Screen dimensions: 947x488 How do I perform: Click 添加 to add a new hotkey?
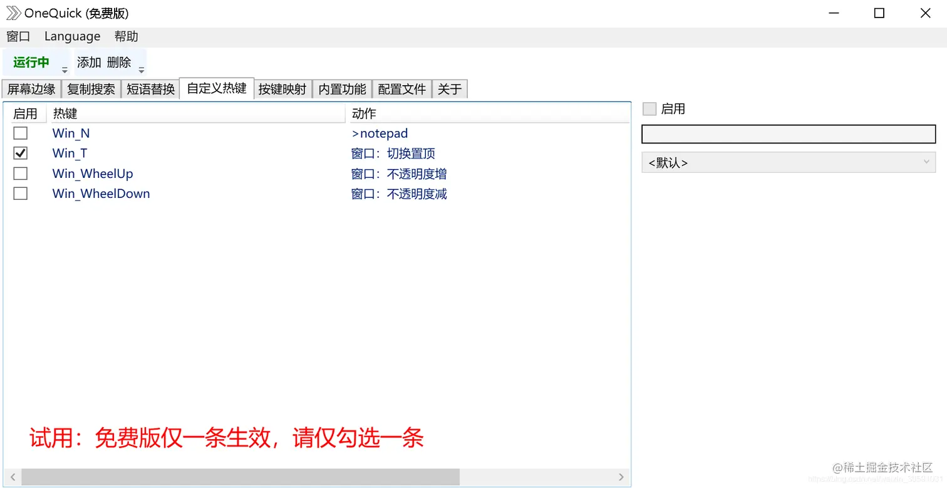pos(87,62)
